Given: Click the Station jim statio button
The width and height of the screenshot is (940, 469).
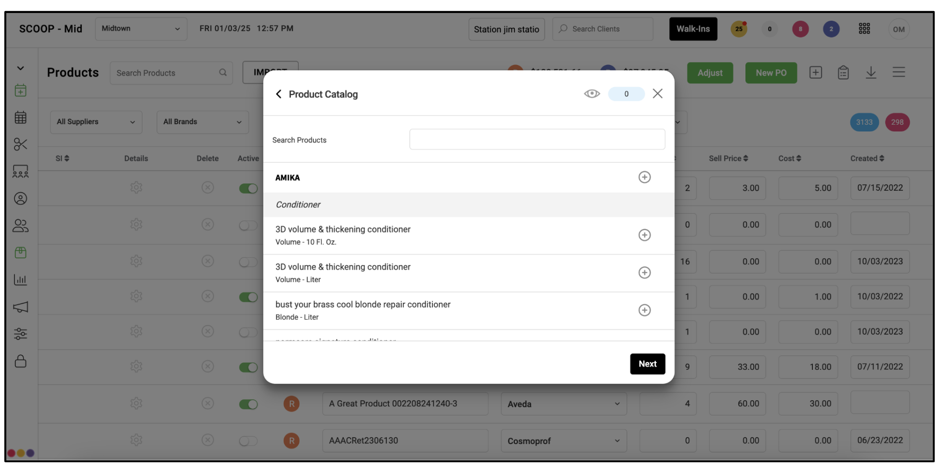Looking at the screenshot, I should (x=506, y=29).
